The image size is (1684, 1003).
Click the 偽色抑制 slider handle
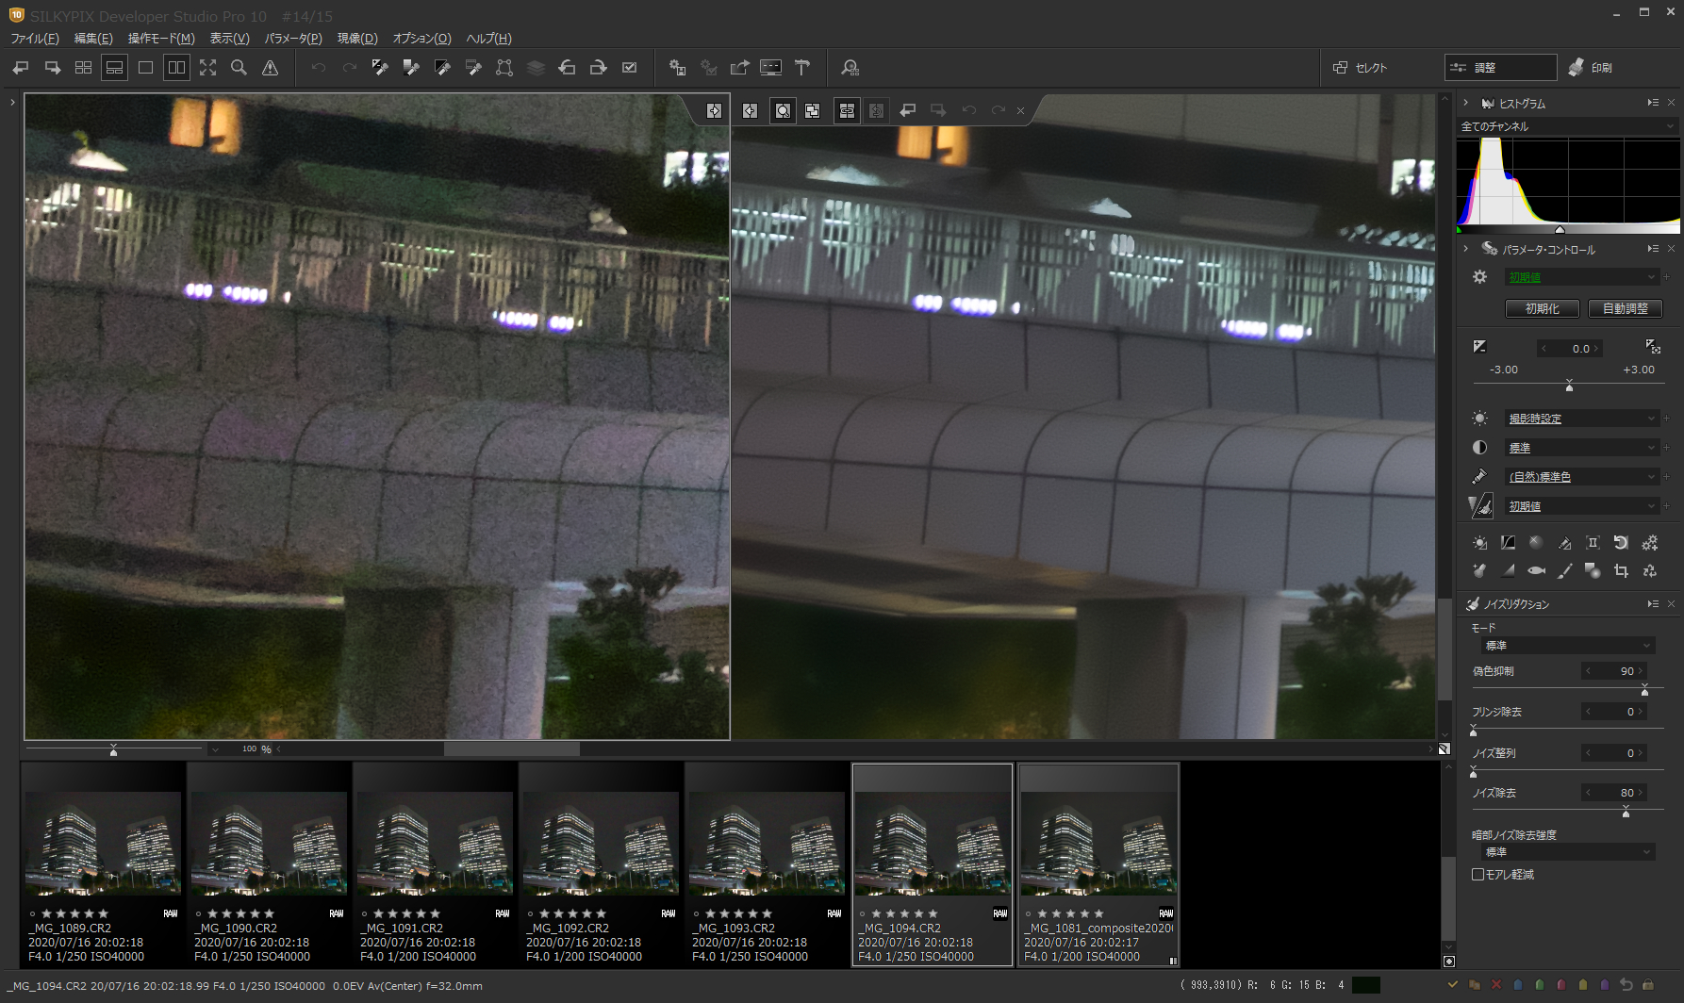tap(1644, 692)
